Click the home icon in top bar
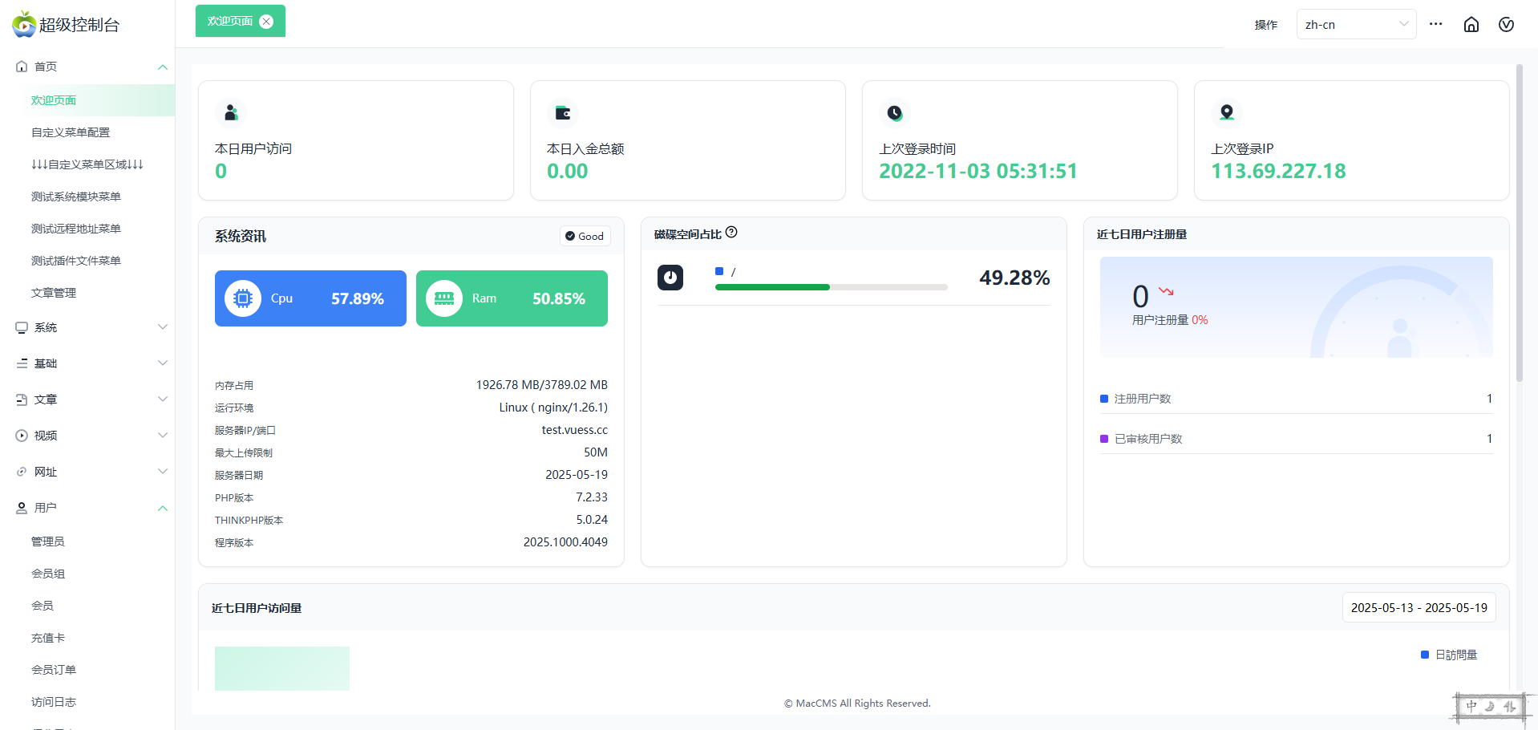Viewport: 1538px width, 730px height. [1471, 25]
